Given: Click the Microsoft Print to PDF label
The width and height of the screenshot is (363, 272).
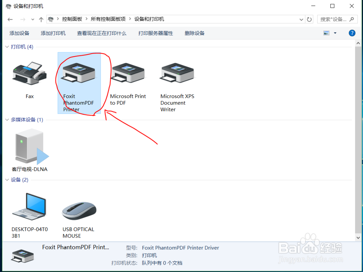Looking at the screenshot, I should [128, 100].
